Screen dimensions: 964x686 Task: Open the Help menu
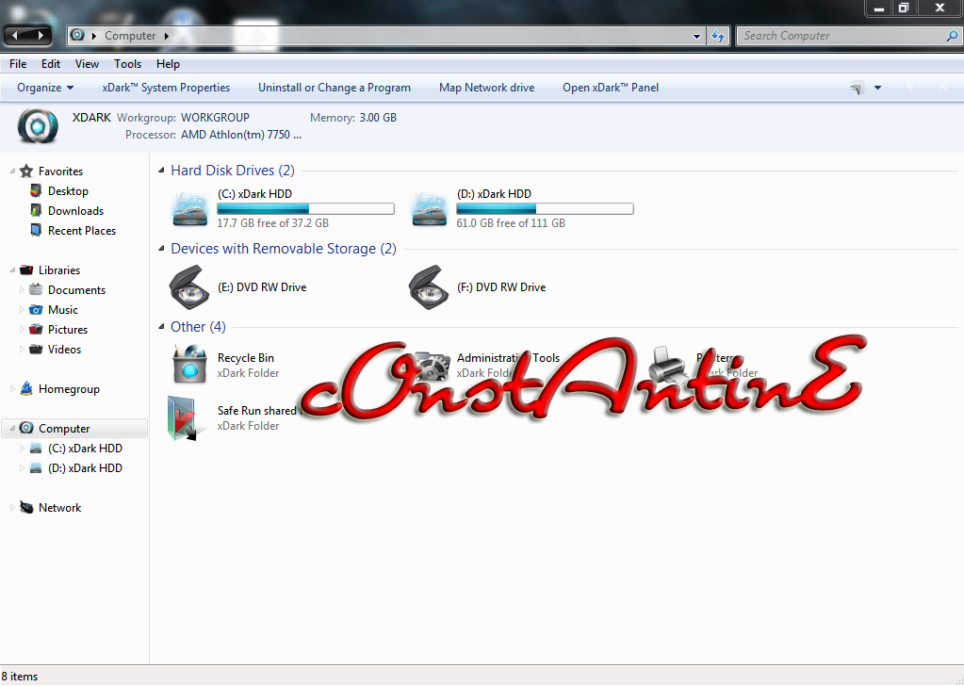point(168,64)
